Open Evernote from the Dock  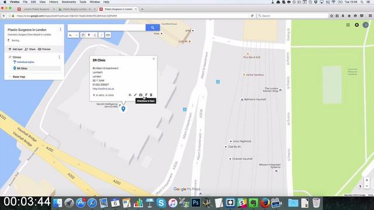click(x=253, y=203)
